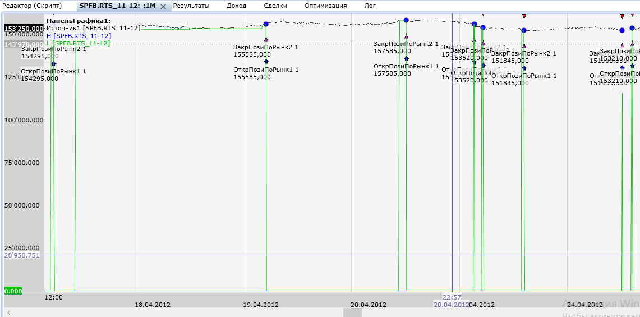Click the green 0.000 axis label
Screen dimensions: 640x317
click(13, 291)
